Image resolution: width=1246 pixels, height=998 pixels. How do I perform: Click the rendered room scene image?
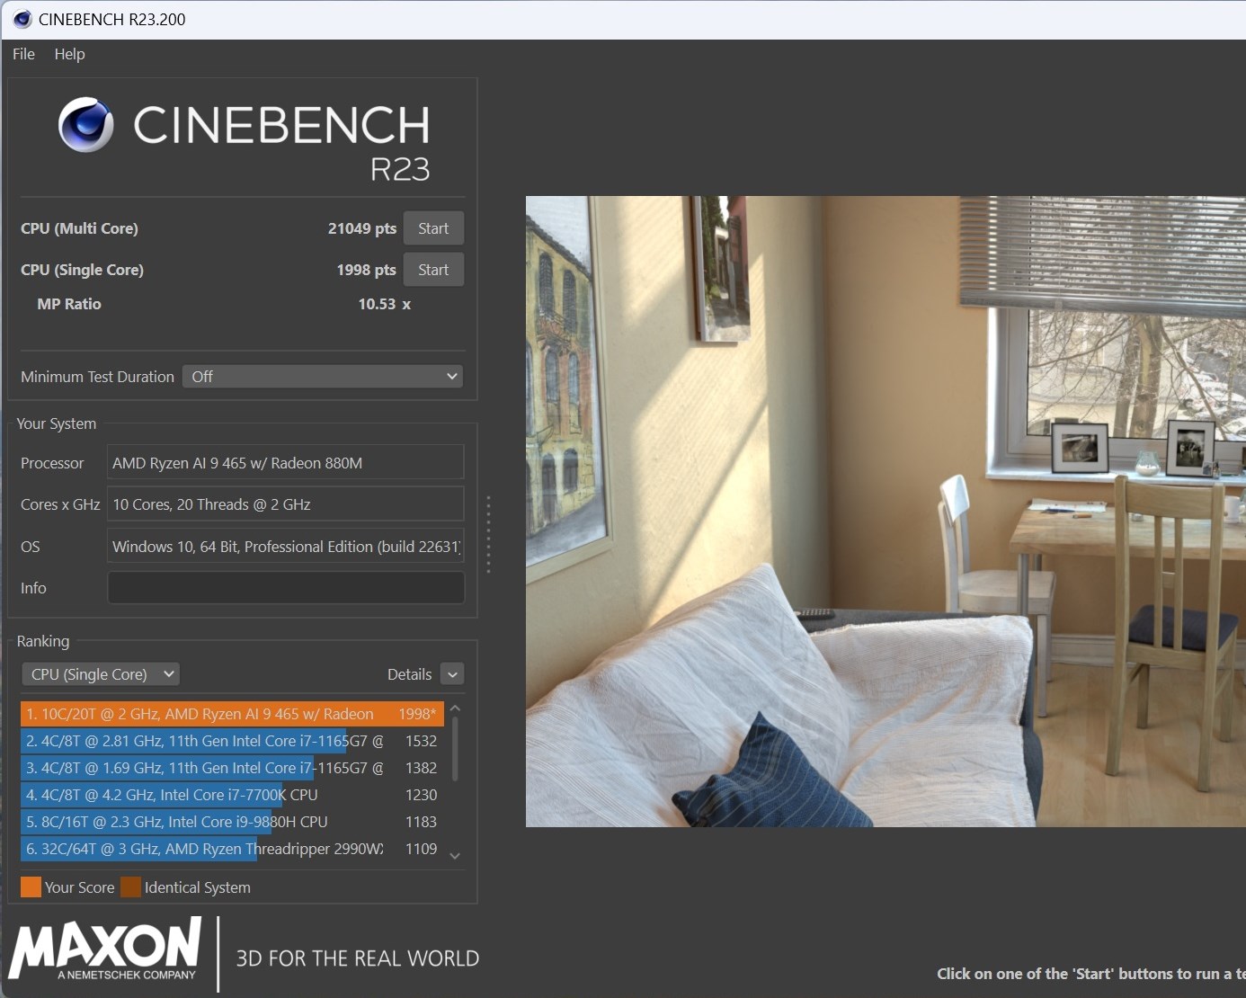[x=886, y=512]
